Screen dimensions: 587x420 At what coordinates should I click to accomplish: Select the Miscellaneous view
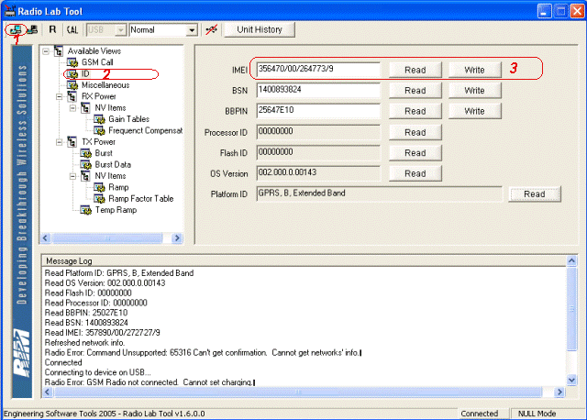pos(105,85)
